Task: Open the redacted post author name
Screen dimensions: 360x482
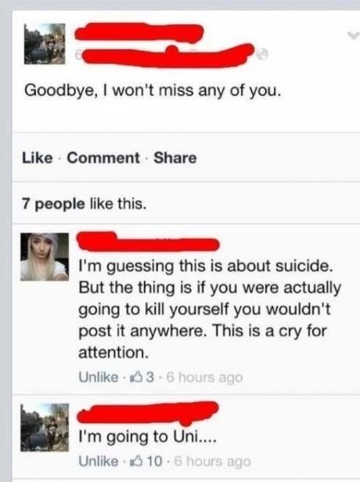Action: coord(139,32)
